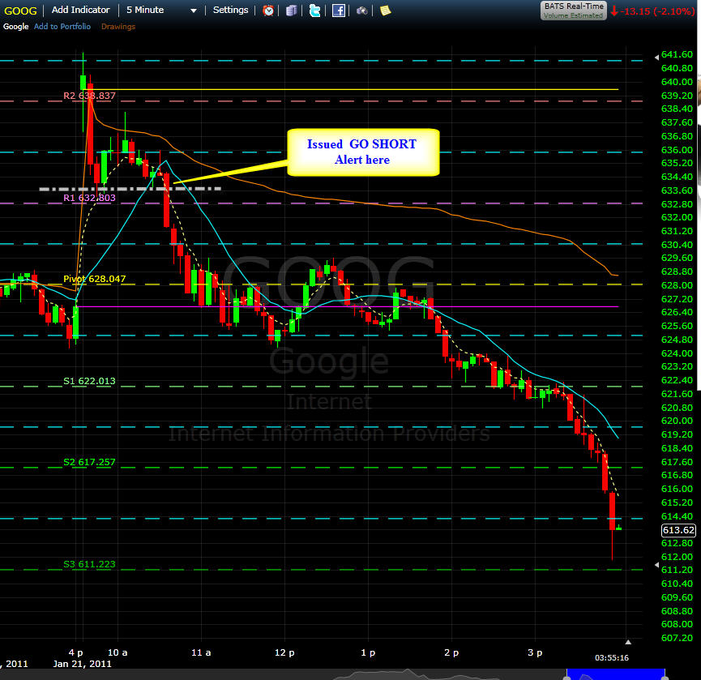Viewport: 701px width, 680px height.
Task: Click the 1 p time axis label
Action: point(368,652)
